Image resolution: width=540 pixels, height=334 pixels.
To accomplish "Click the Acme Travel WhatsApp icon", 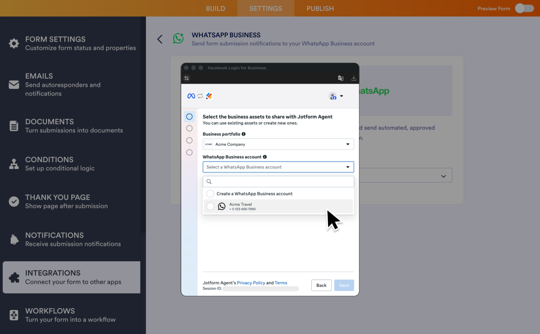I will [222, 206].
